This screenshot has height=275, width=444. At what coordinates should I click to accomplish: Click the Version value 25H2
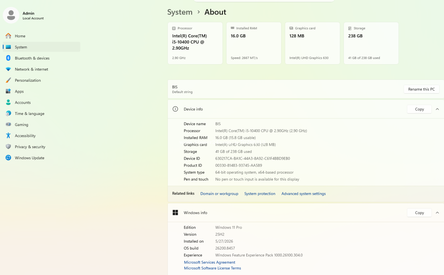coord(220,234)
